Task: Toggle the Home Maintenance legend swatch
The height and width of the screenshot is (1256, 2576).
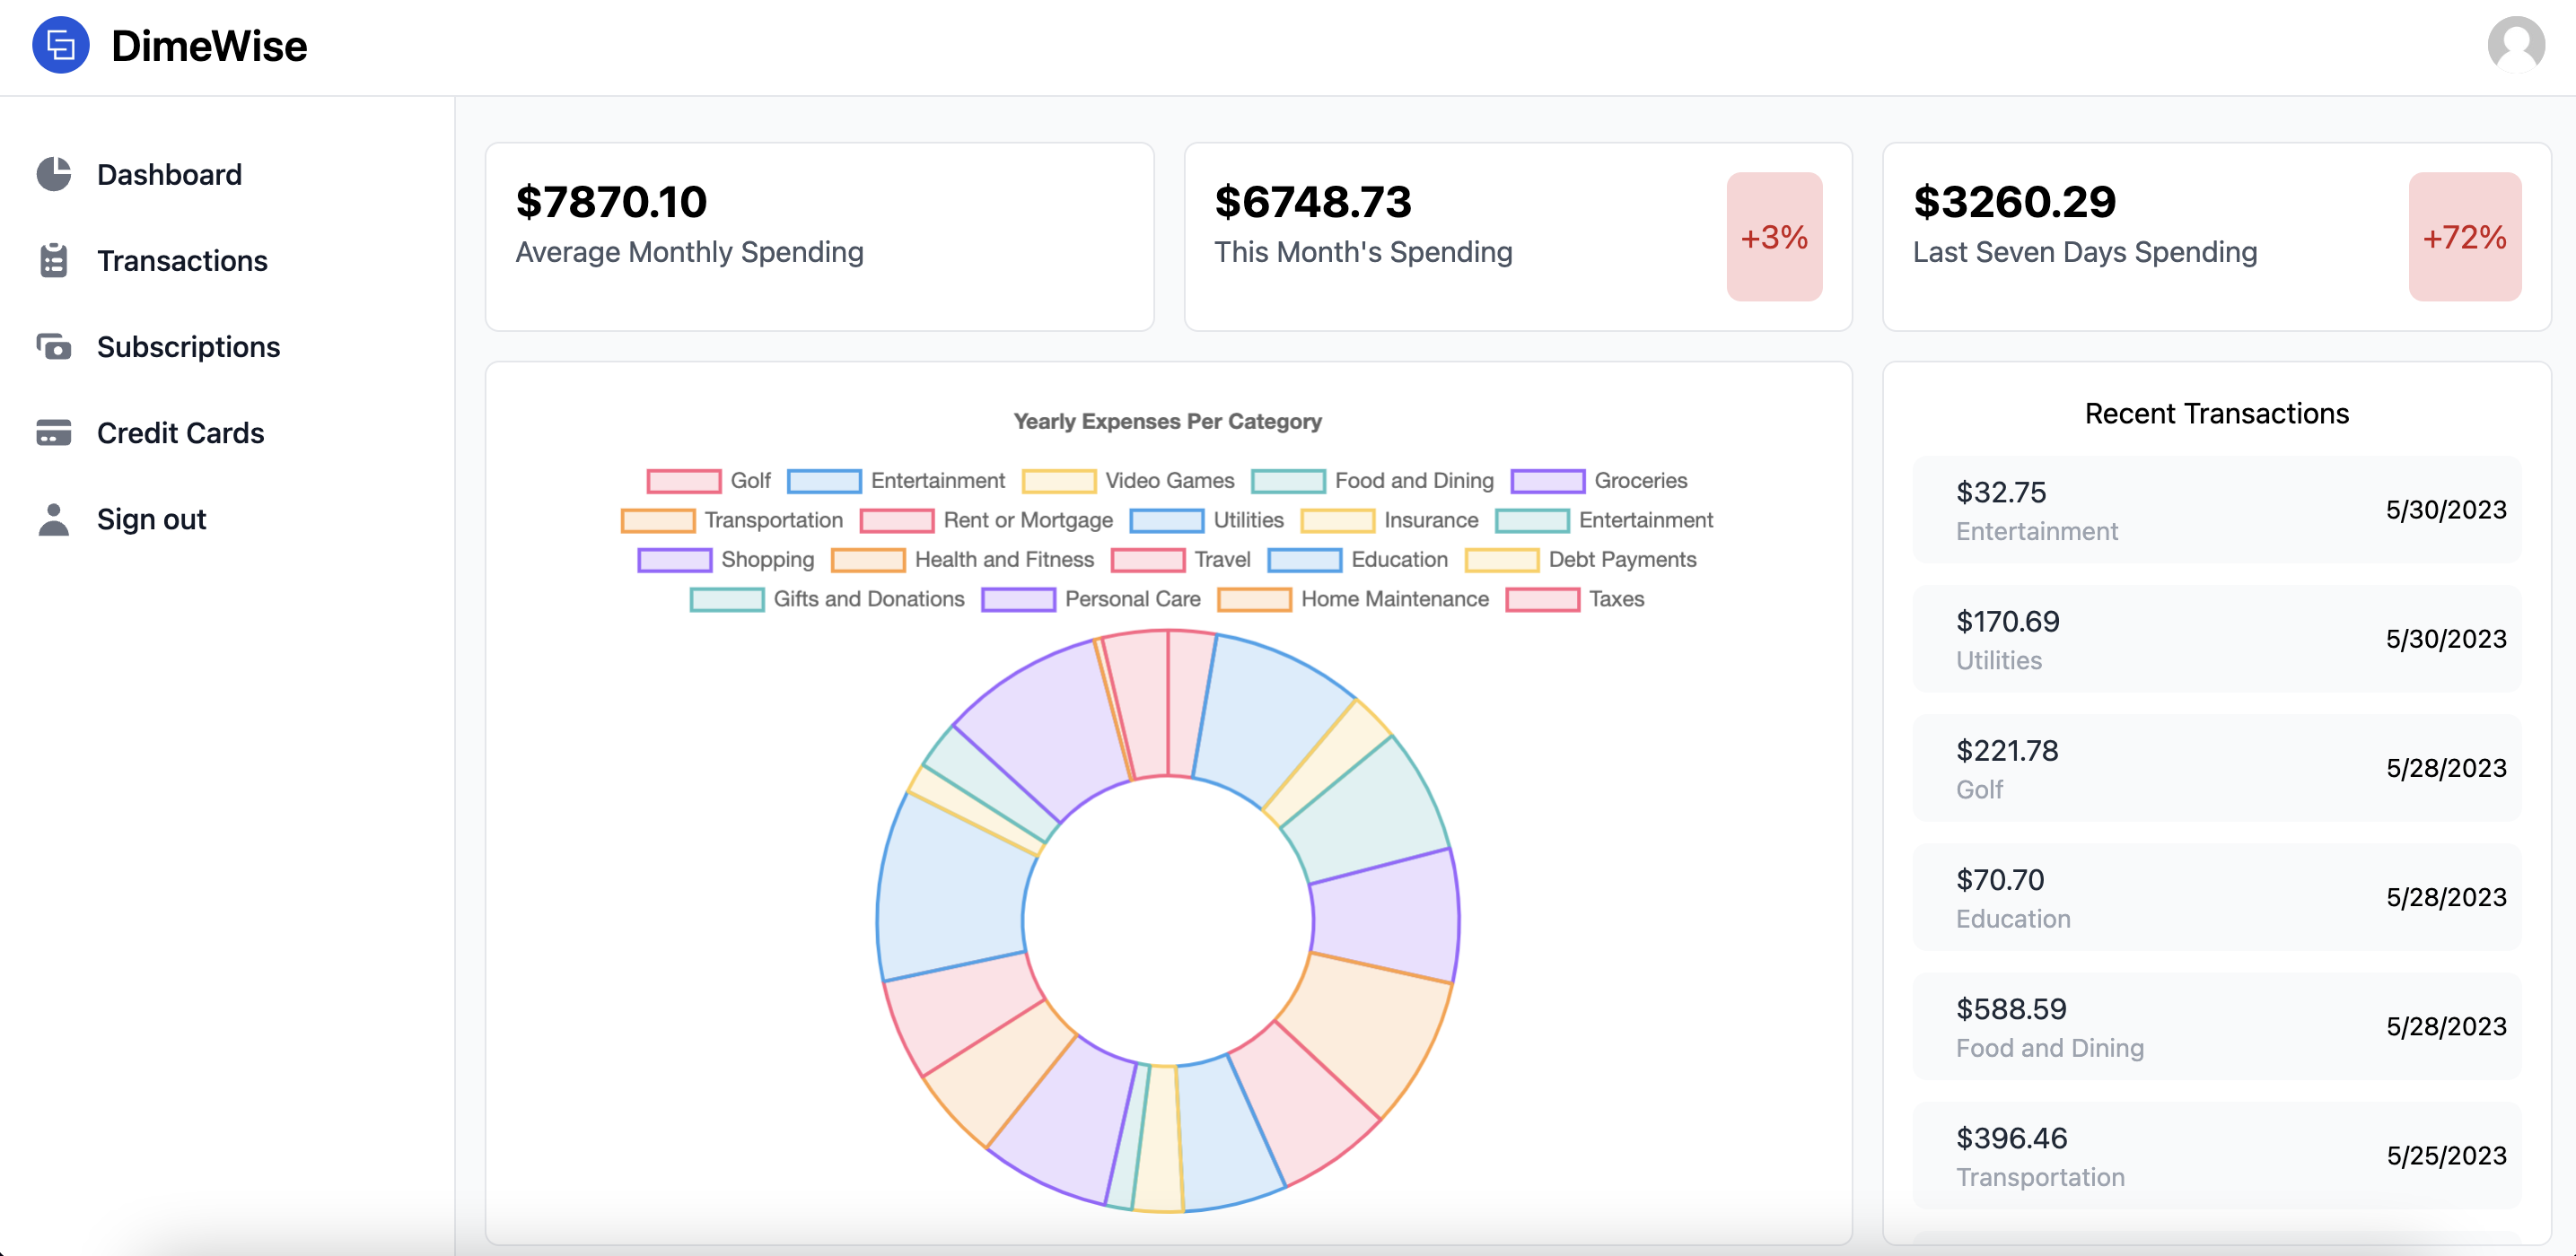Action: pyautogui.click(x=1254, y=599)
